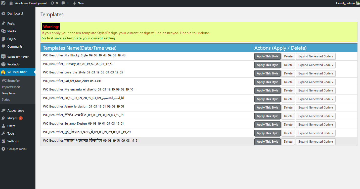Image resolution: width=360 pixels, height=189 pixels.
Task: Open the Settings menu label
Action: pyautogui.click(x=13, y=141)
